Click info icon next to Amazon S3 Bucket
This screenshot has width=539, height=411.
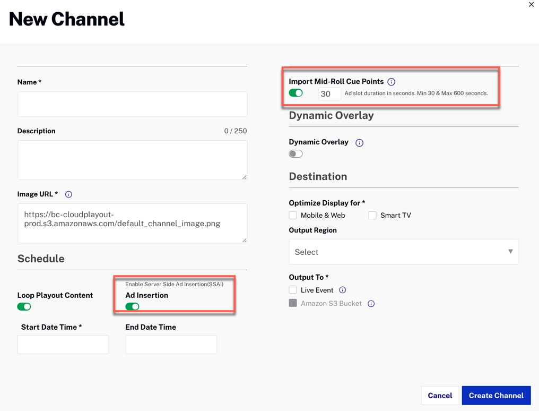coord(371,304)
